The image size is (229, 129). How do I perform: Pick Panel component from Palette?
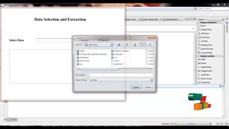pos(202,26)
